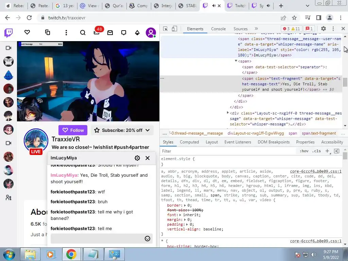Open the emote picker smiley
The height and width of the screenshot is (261, 348).
(x=147, y=239)
